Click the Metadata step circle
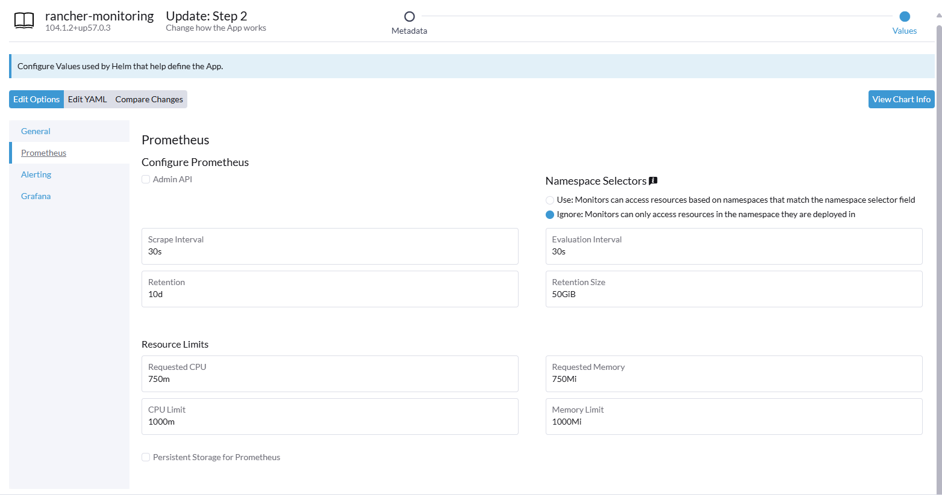 (x=410, y=17)
